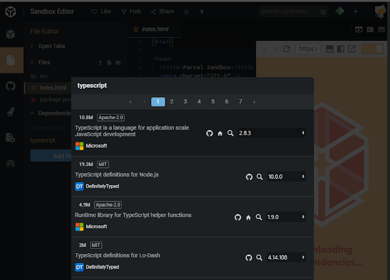Click the typescript search query field
Screen dimensions: 390x280
193,86
